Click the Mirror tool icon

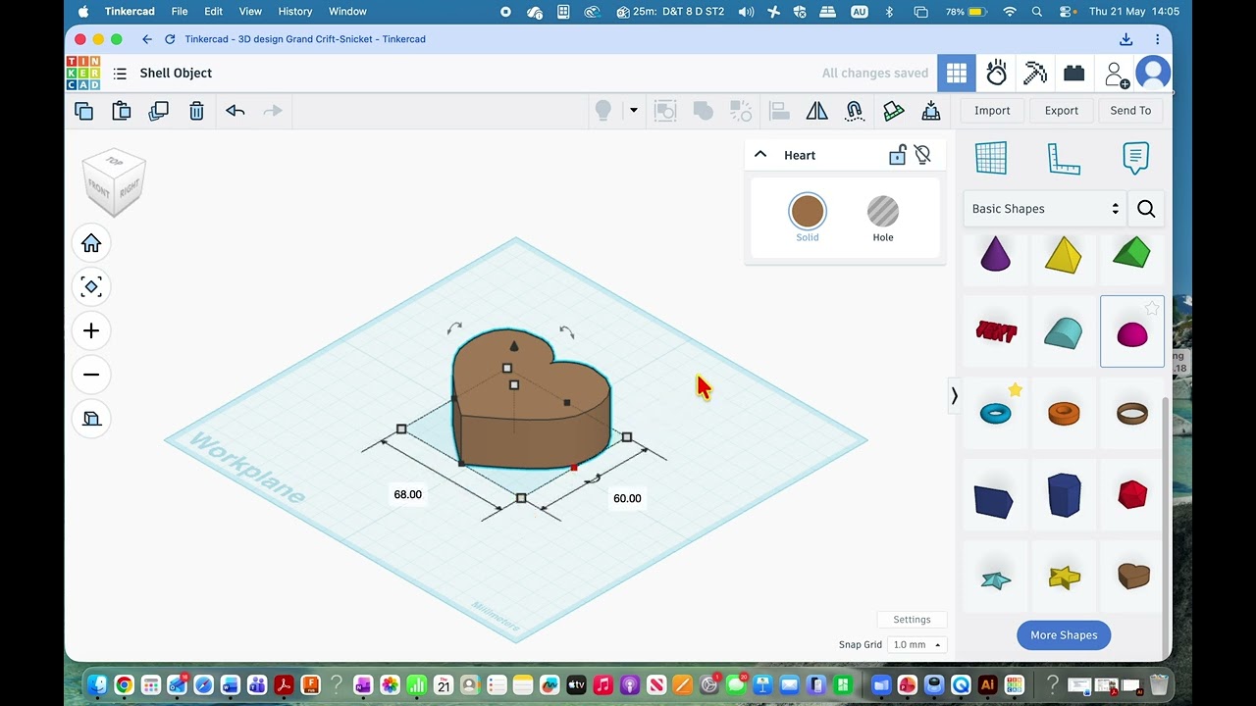point(816,111)
